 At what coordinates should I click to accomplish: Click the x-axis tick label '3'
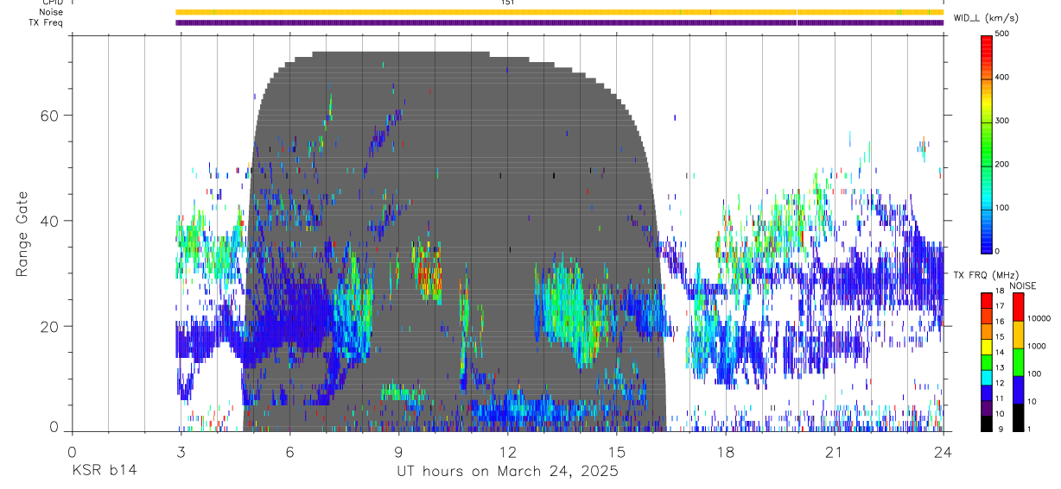[x=181, y=452]
